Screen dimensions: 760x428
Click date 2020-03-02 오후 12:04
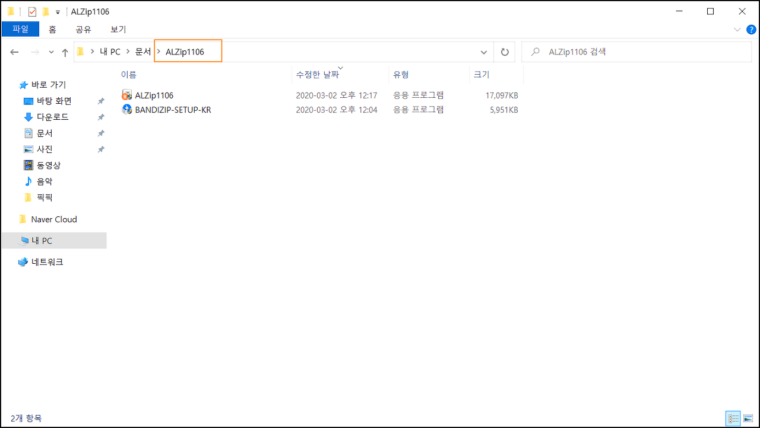coord(337,110)
